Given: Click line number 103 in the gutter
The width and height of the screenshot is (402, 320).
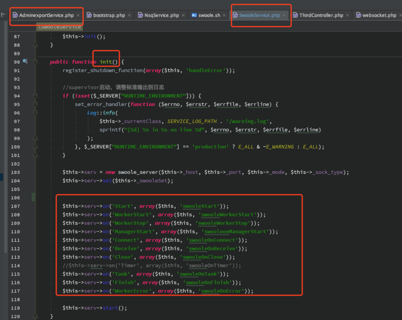Looking at the screenshot, I should [x=15, y=172].
